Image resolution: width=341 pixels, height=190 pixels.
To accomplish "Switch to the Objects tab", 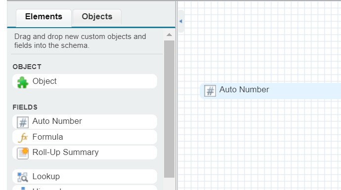I will tap(97, 17).
